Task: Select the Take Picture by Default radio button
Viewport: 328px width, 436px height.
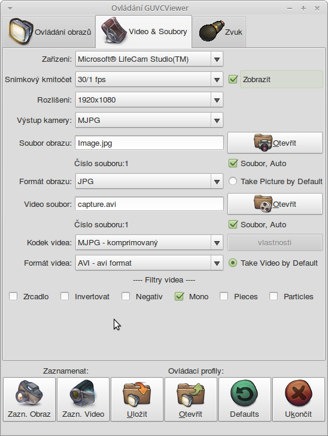Action: [233, 181]
